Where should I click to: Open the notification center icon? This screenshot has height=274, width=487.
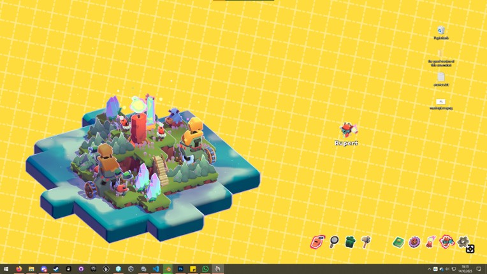(479, 269)
